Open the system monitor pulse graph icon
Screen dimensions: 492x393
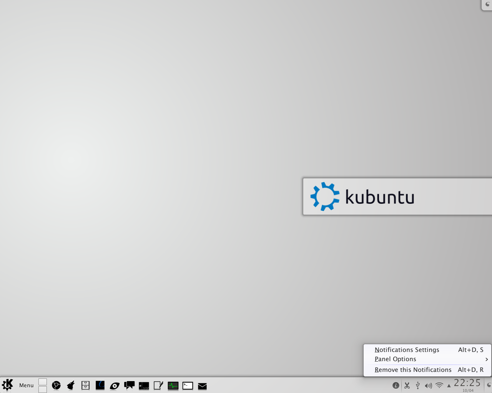tap(173, 385)
